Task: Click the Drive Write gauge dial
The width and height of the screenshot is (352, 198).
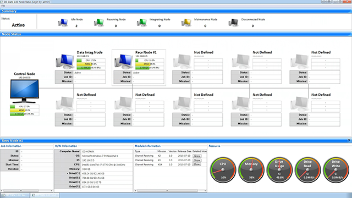Action: click(x=336, y=170)
